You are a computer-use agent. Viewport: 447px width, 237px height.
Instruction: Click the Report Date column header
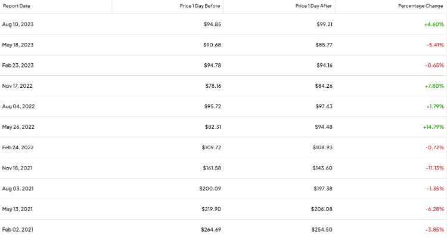17,6
